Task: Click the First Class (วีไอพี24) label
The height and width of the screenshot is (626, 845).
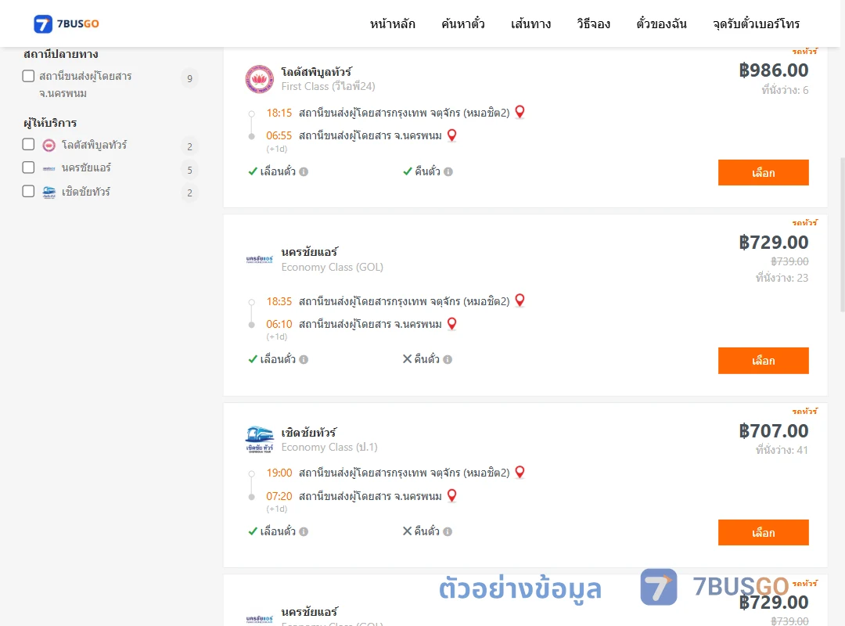Action: click(328, 86)
